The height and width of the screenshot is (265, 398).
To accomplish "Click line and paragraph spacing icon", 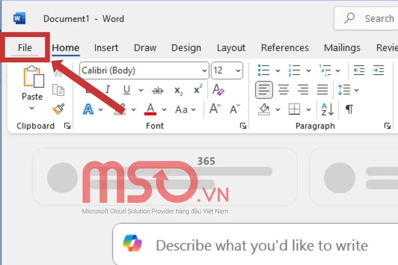I will pyautogui.click(x=344, y=90).
